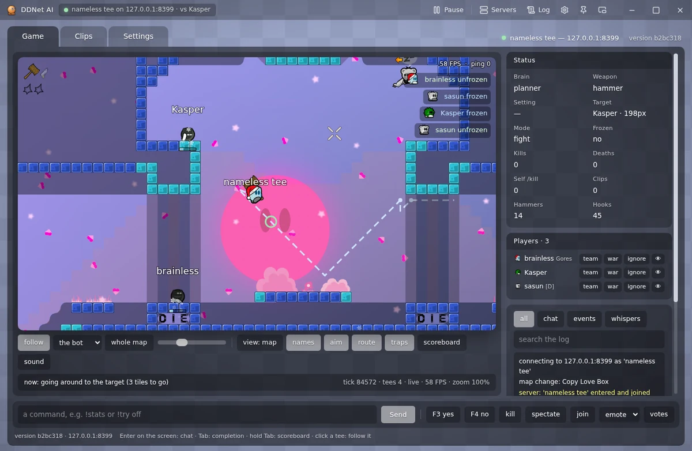The width and height of the screenshot is (692, 451).
Task: Click the join button
Action: [x=582, y=414]
